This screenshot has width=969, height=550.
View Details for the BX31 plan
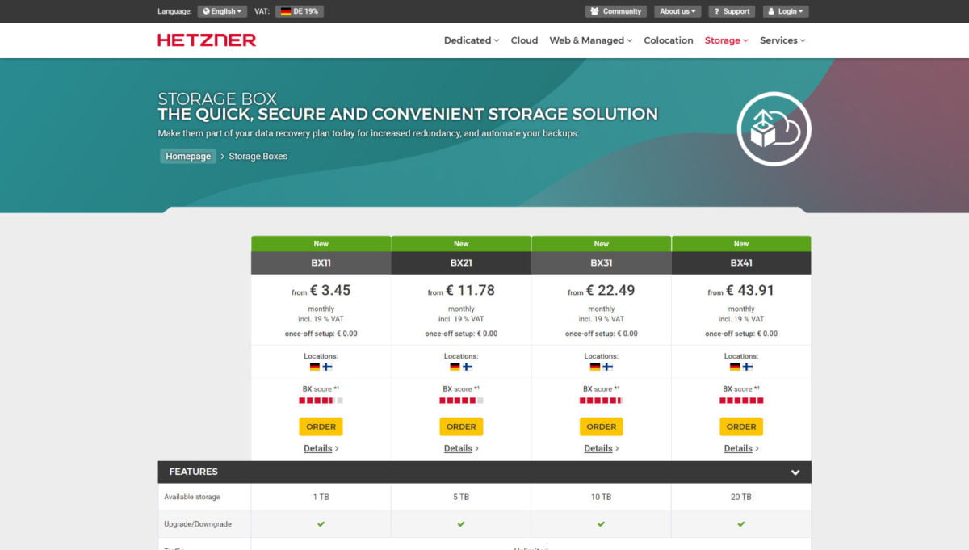click(x=602, y=448)
